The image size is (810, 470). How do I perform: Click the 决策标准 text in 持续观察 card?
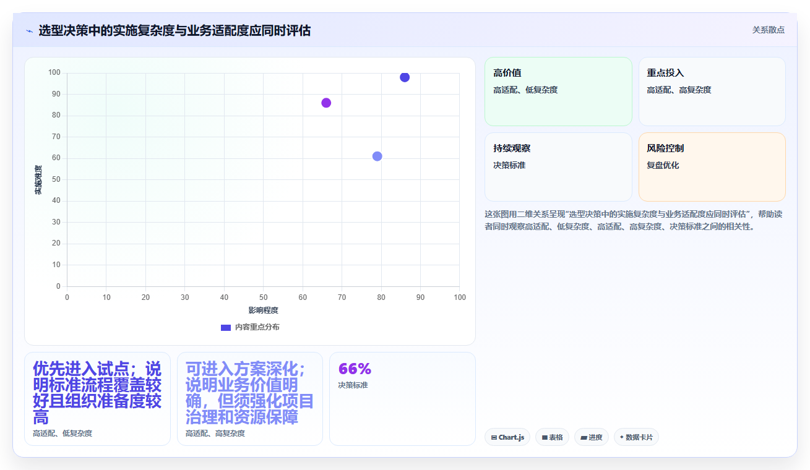(509, 165)
